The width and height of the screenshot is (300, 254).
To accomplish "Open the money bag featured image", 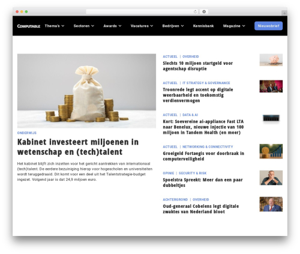I will pos(86,91).
